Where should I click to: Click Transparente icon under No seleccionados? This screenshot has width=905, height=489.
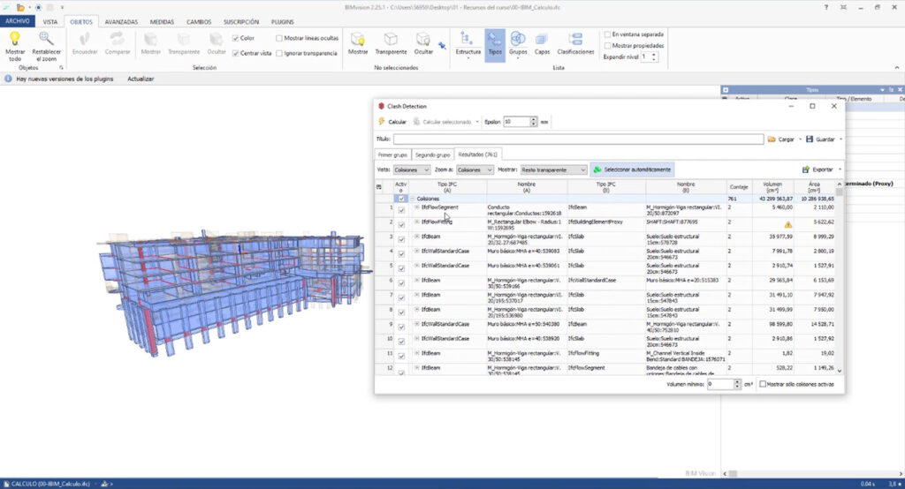coord(391,39)
